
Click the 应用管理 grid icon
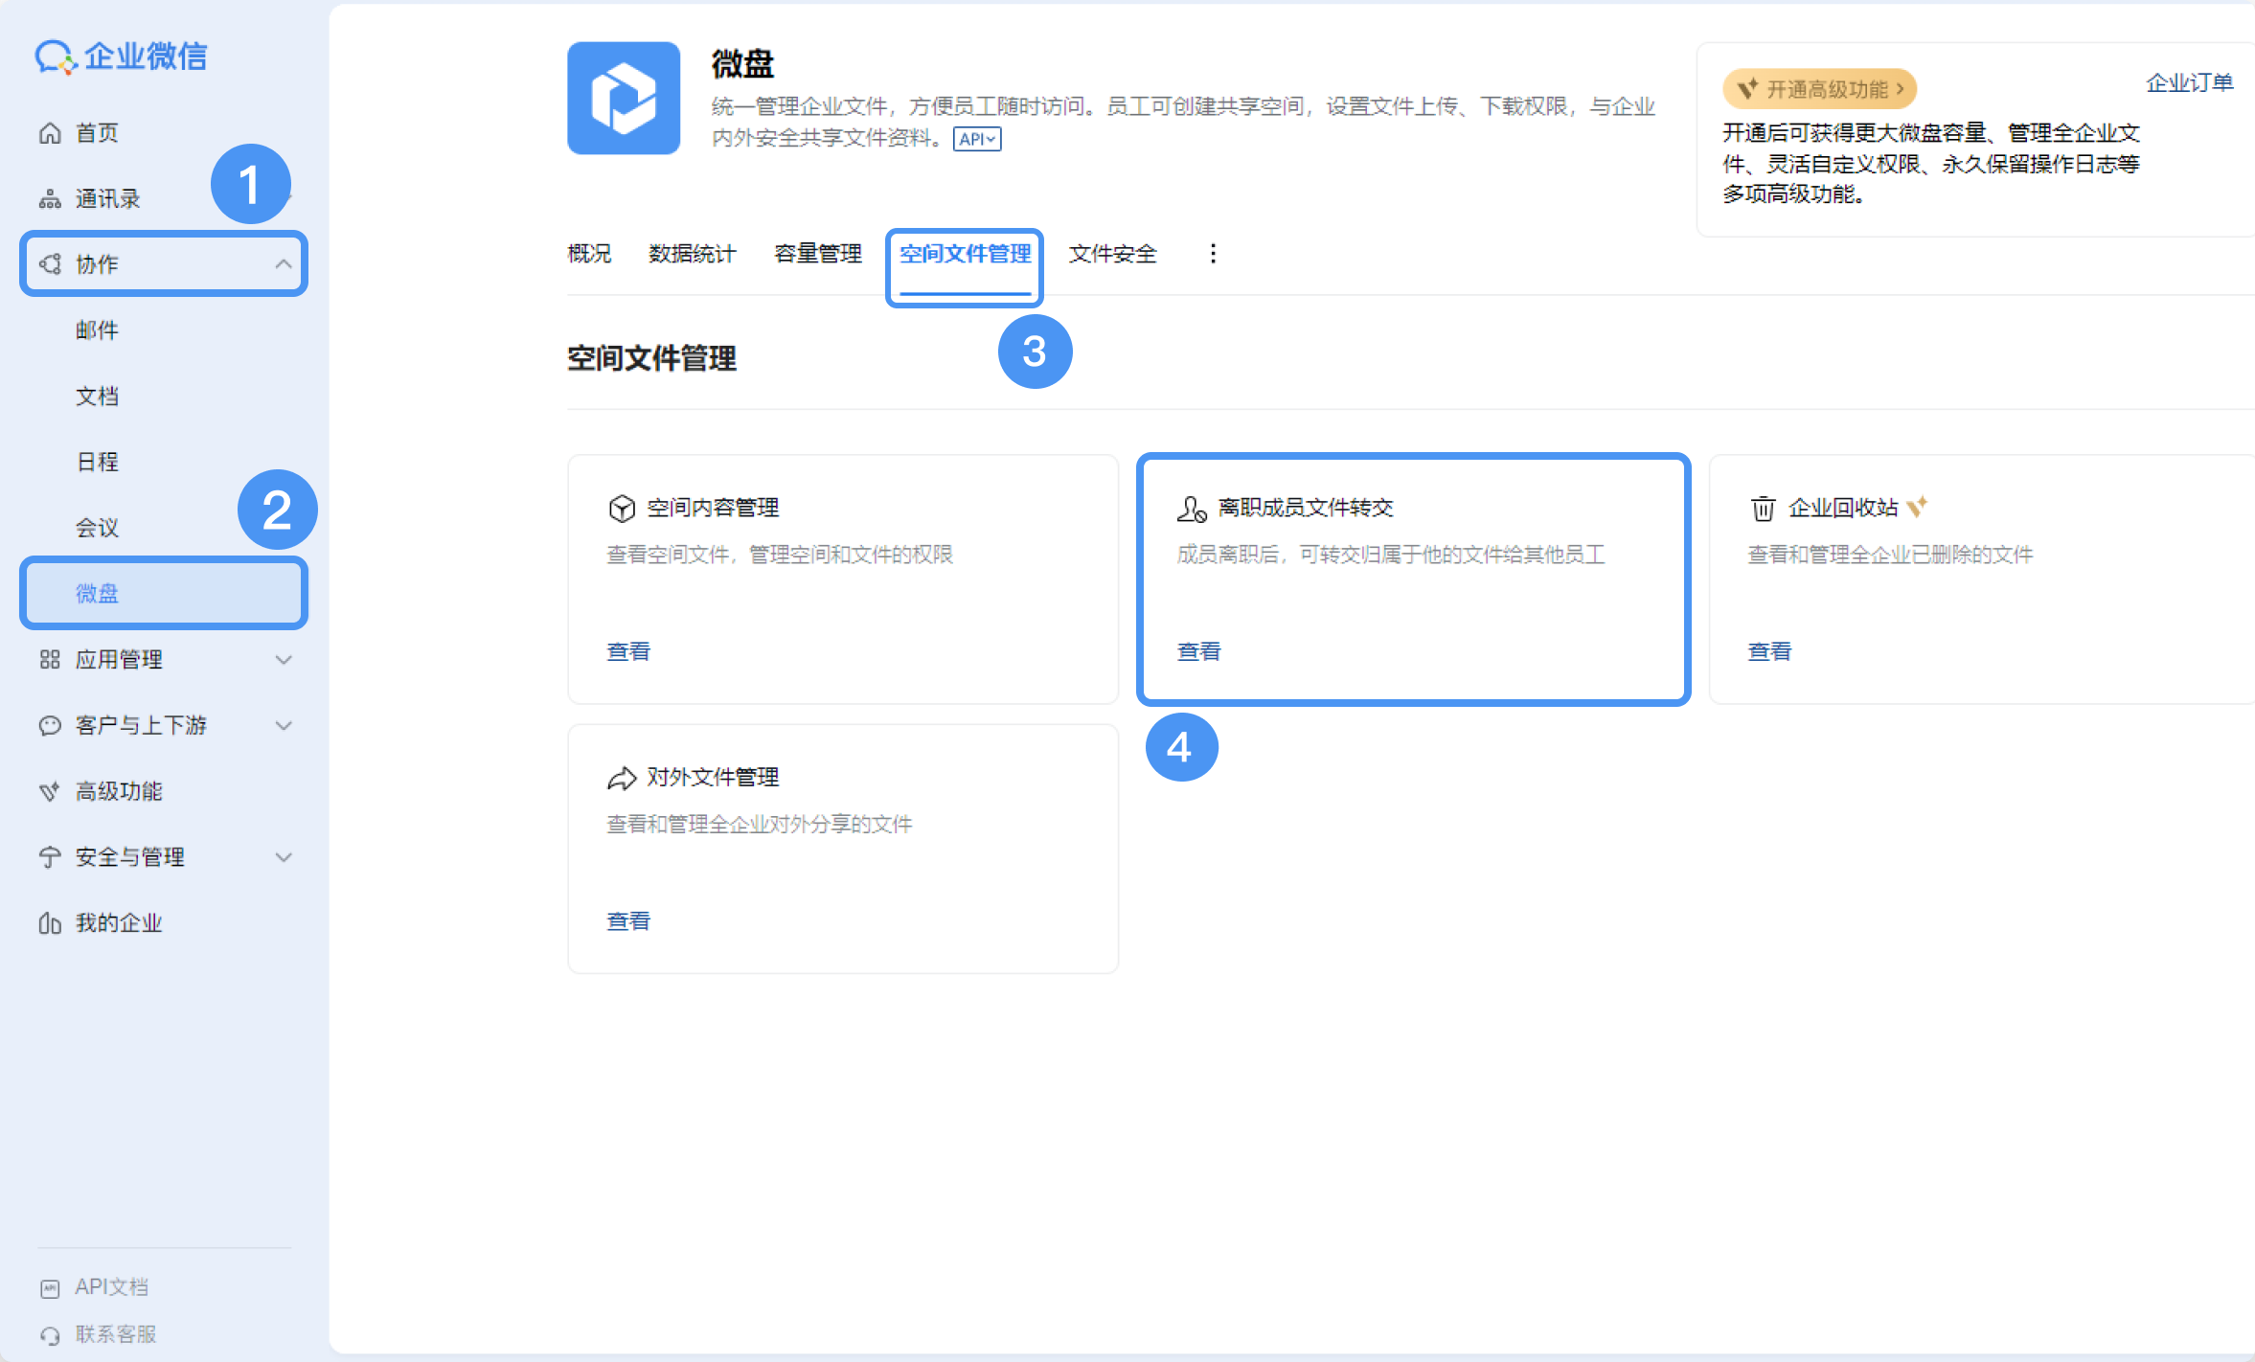click(x=50, y=660)
